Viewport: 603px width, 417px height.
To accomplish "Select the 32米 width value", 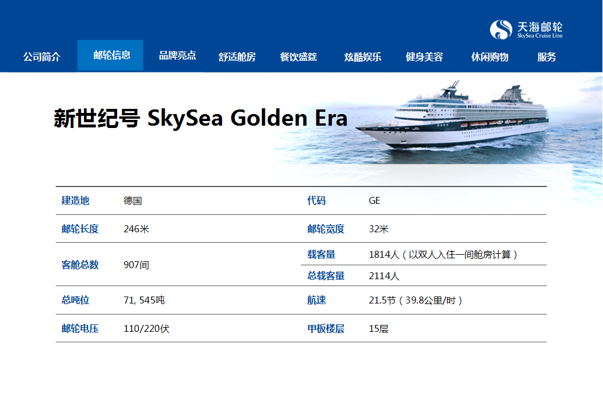I will [x=379, y=229].
